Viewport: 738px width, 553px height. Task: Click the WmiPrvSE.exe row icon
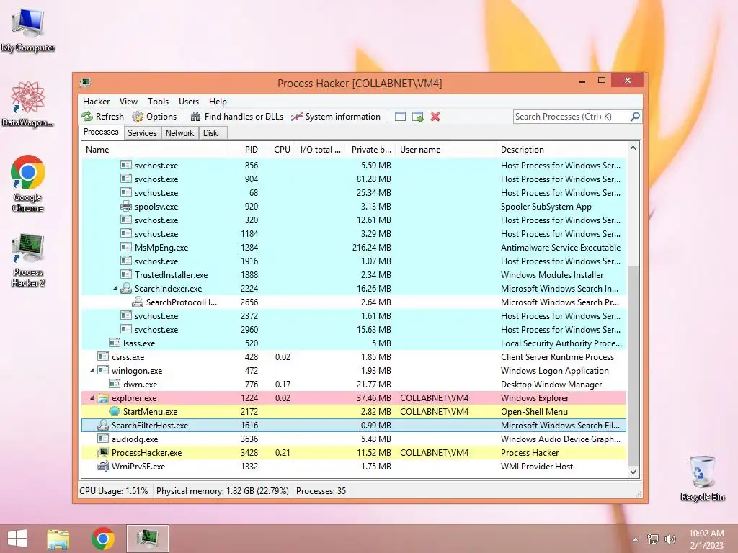point(103,466)
